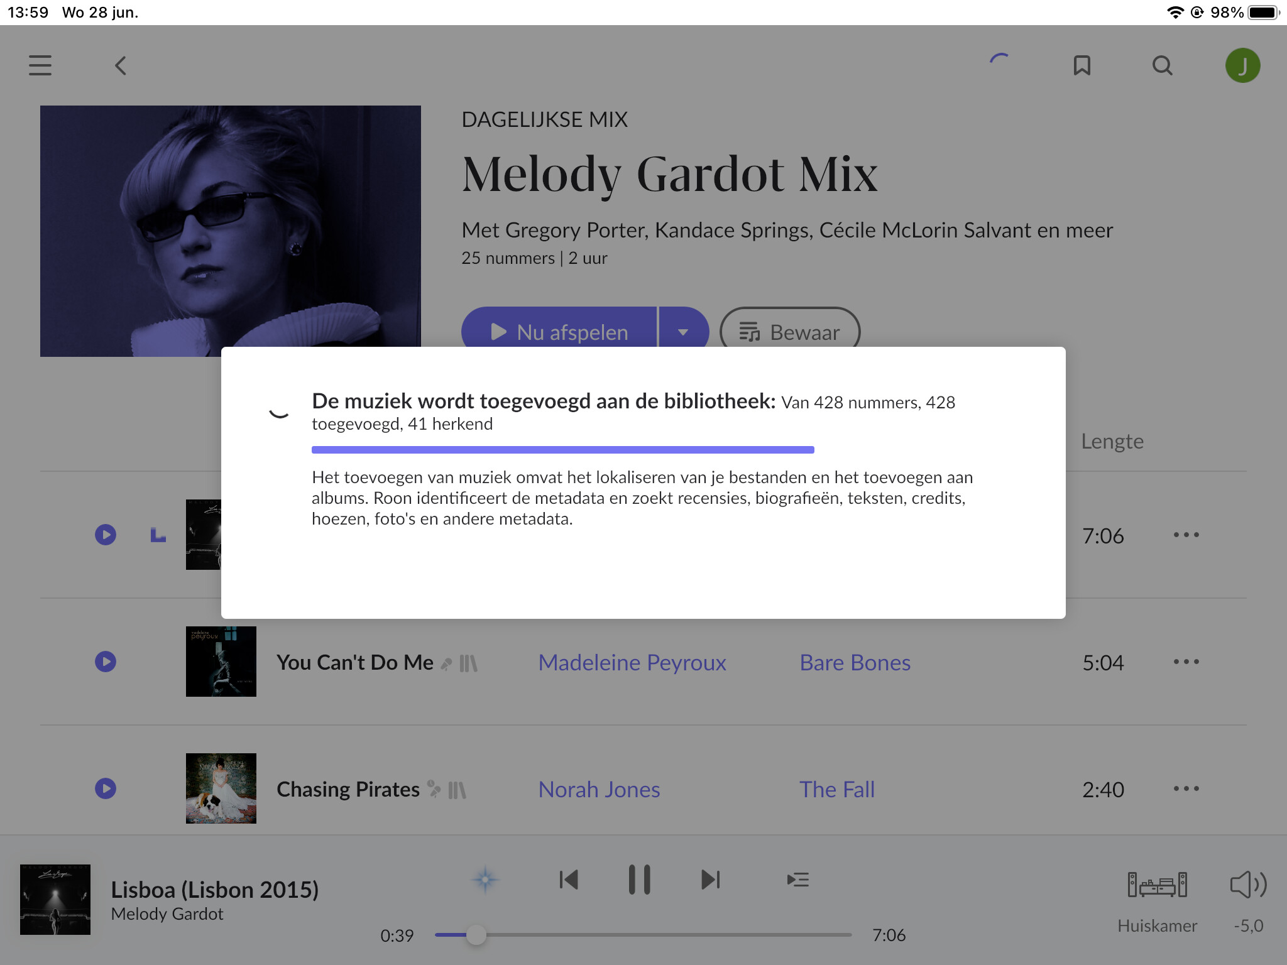This screenshot has width=1287, height=965.
Task: Open Madeleine Peyroux's artist page
Action: pos(632,662)
